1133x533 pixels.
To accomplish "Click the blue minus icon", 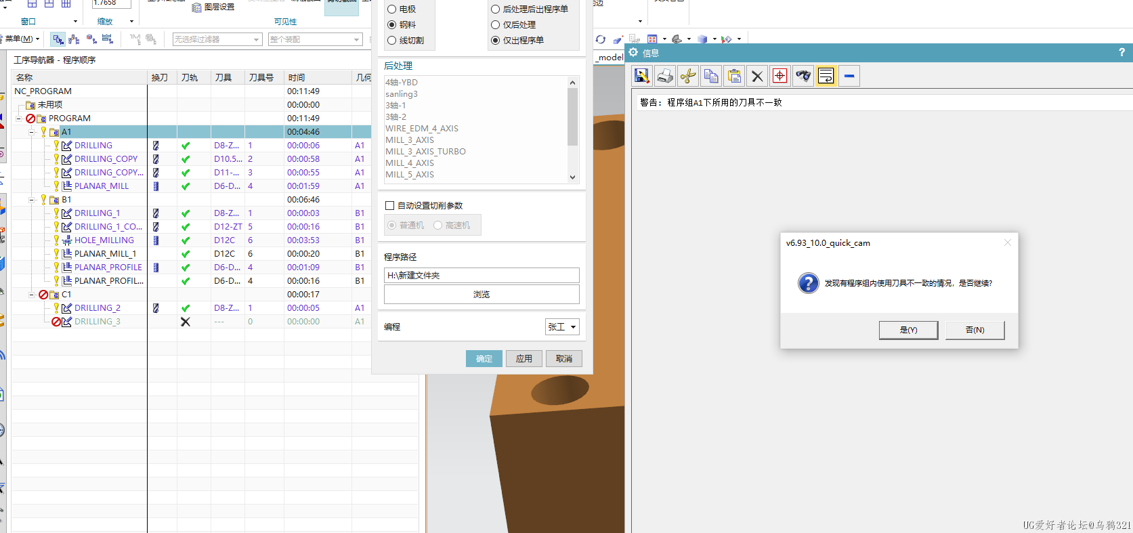I will pos(849,76).
